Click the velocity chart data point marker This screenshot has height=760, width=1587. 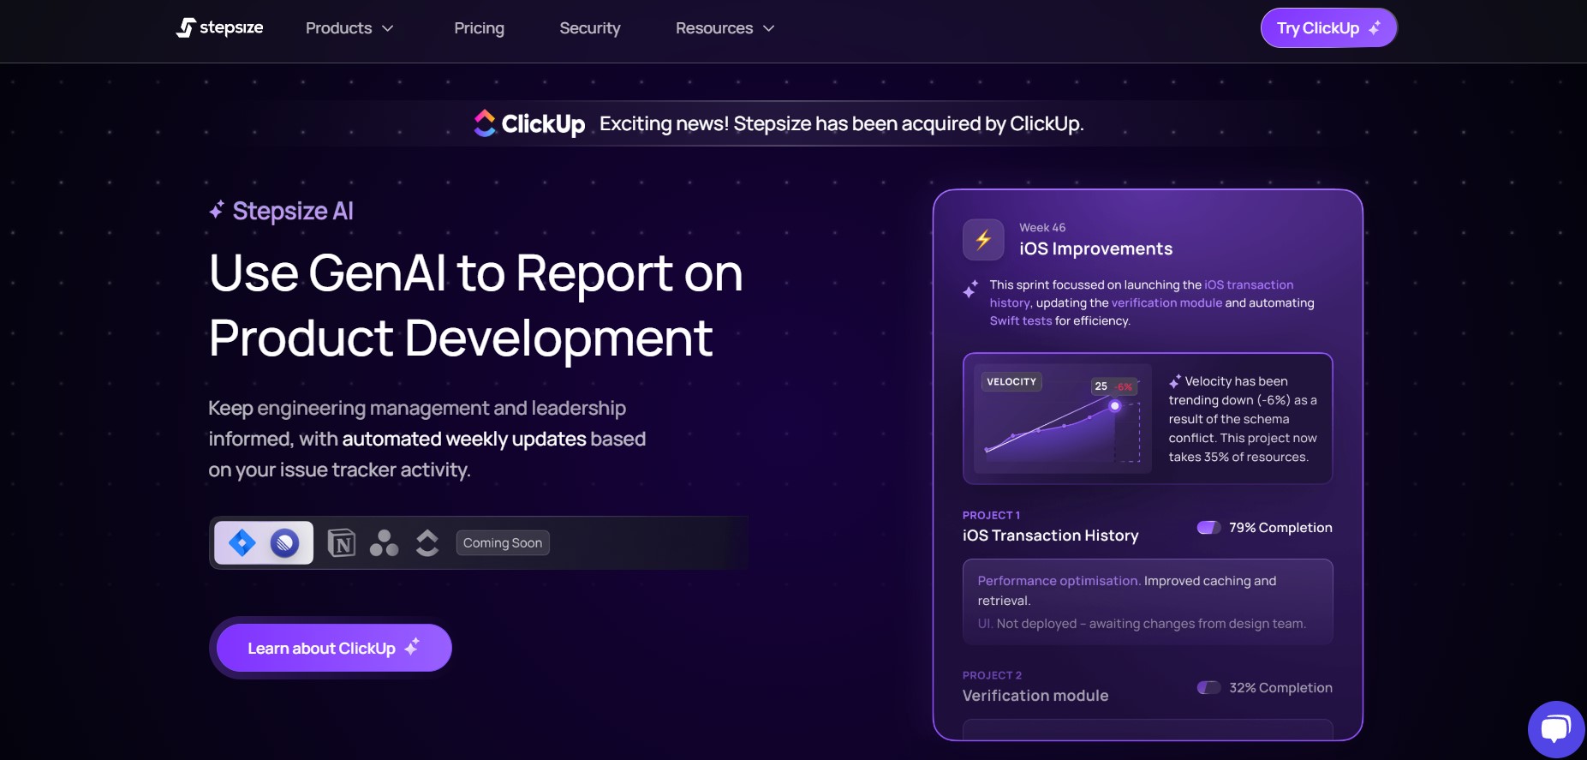(x=1114, y=405)
